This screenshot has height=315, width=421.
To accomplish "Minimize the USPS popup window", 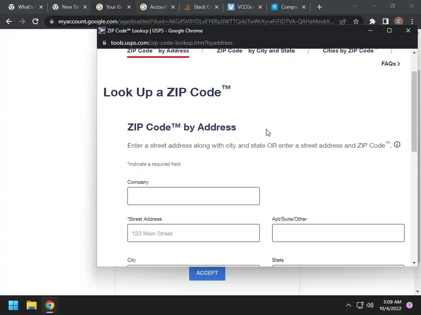I will [x=370, y=30].
